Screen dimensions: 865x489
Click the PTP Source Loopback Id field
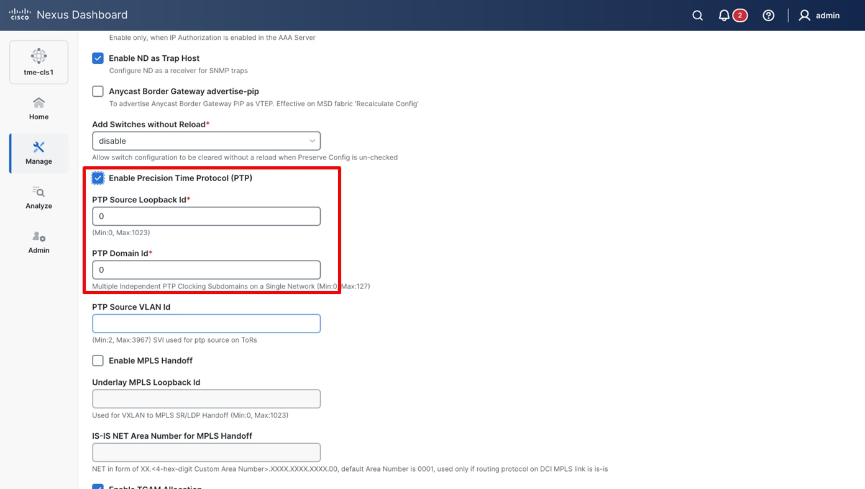[x=206, y=217]
